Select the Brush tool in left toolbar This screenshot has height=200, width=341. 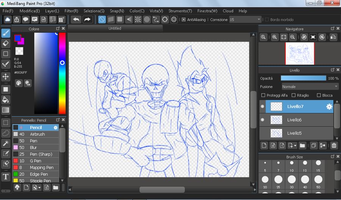point(6,33)
